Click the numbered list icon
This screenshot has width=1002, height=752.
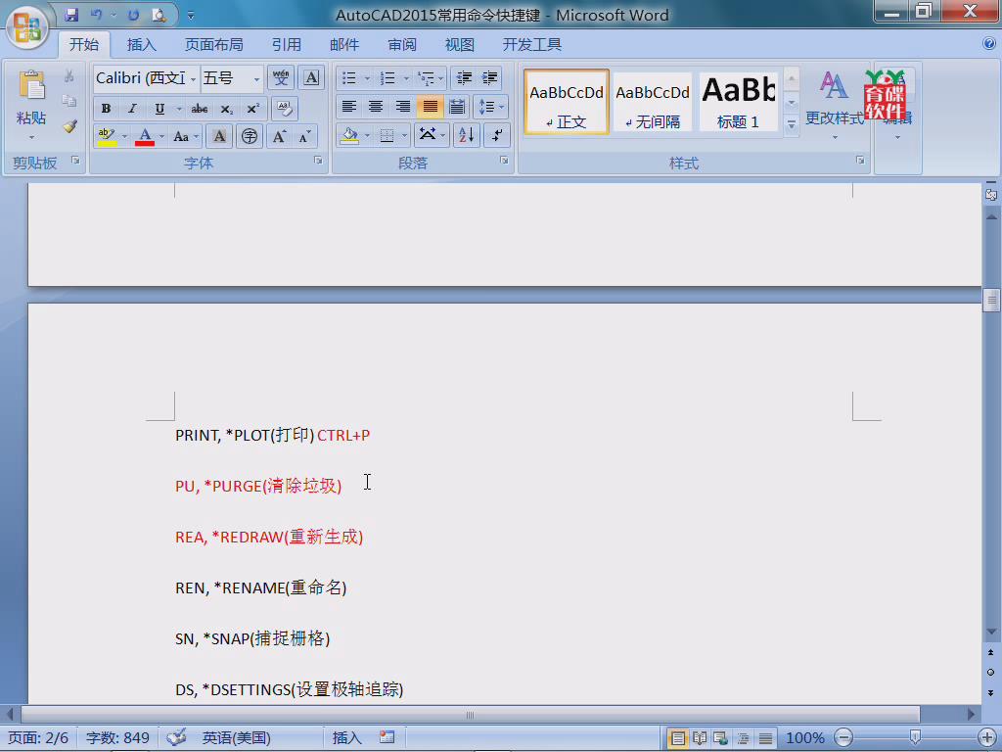tap(387, 78)
